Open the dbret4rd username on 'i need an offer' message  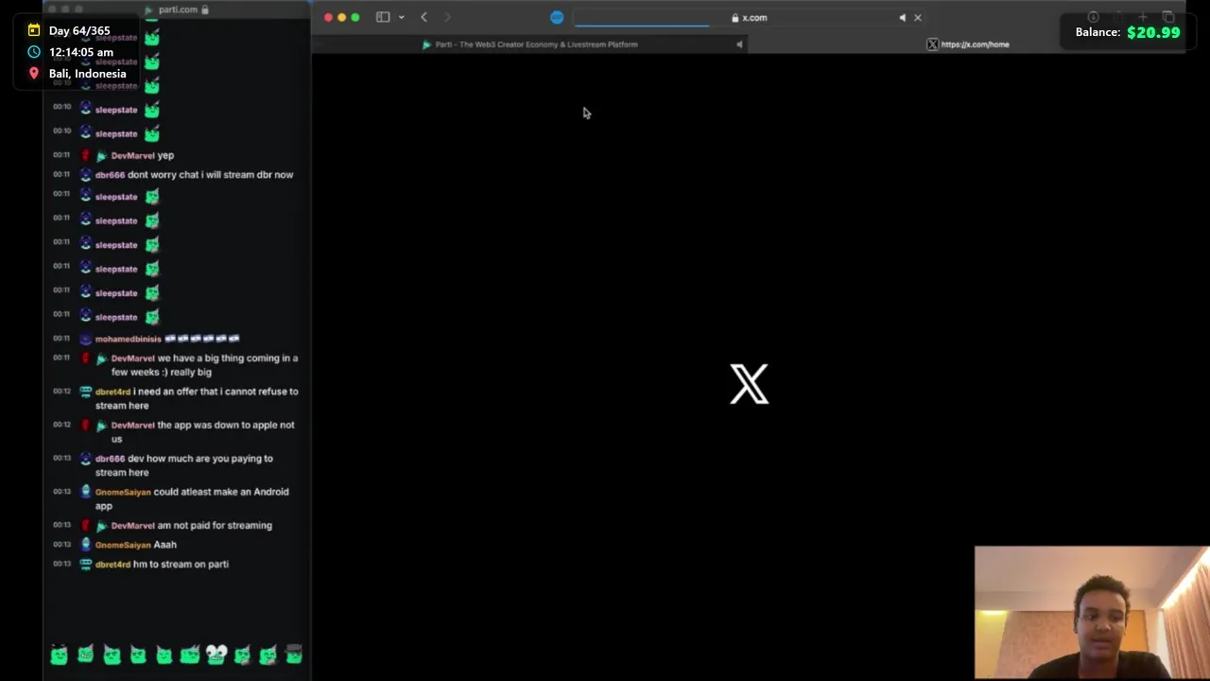tap(112, 392)
